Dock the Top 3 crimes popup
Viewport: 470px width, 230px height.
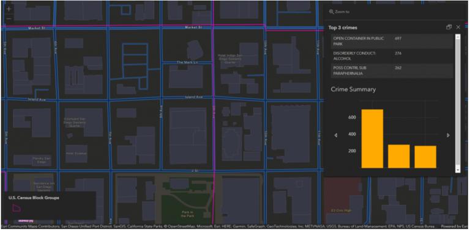(x=449, y=27)
